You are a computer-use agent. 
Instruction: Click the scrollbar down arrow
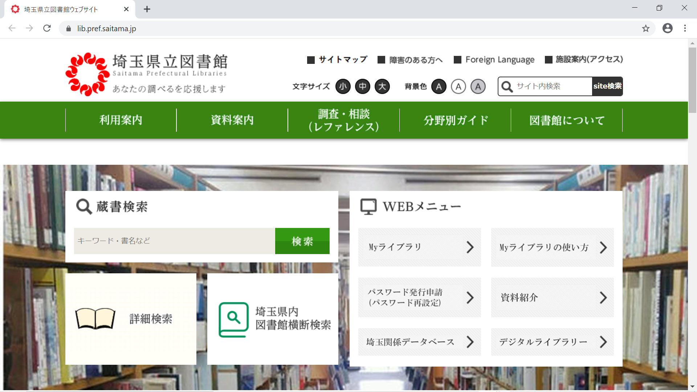(692, 387)
